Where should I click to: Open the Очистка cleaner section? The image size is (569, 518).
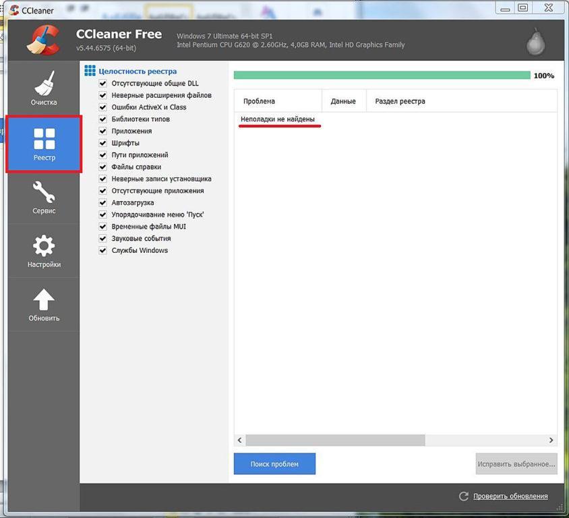(44, 88)
